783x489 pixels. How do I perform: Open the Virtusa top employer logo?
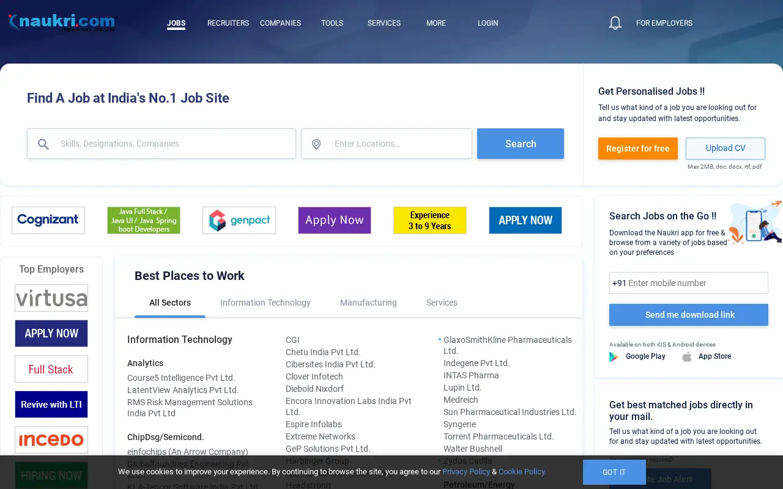coord(51,298)
